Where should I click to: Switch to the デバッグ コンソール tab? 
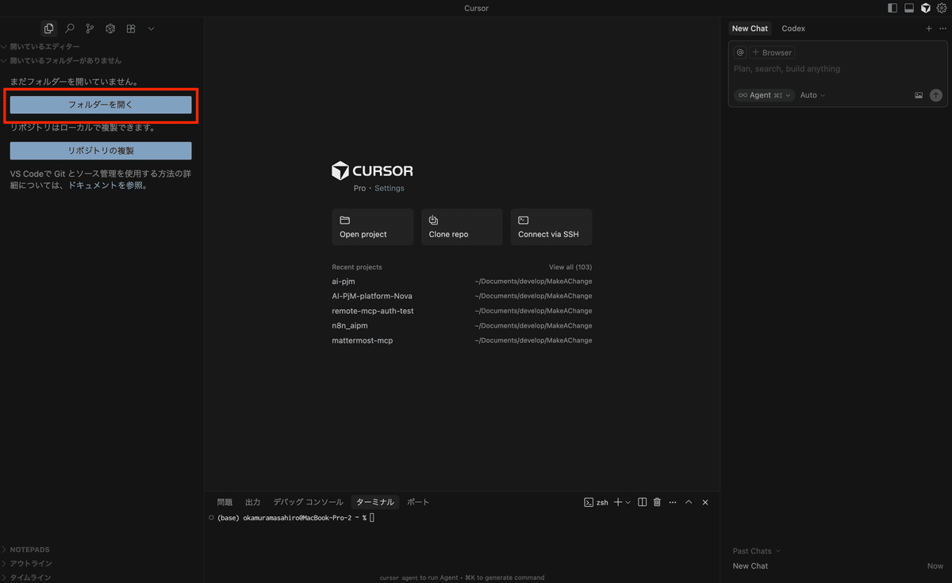(308, 502)
